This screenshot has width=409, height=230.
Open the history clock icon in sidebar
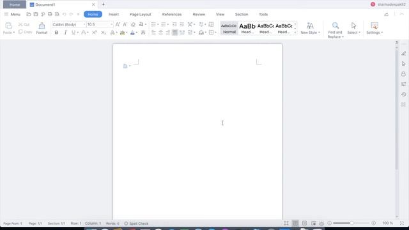coord(403,94)
